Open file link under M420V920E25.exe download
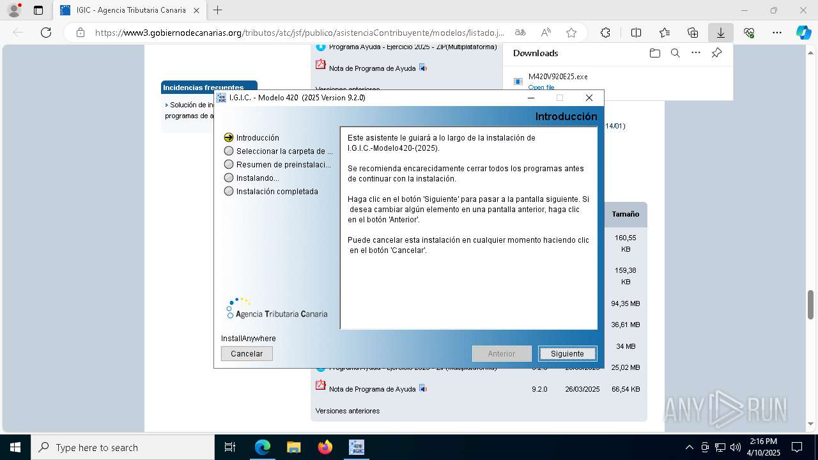The height and width of the screenshot is (460, 818). [x=541, y=88]
